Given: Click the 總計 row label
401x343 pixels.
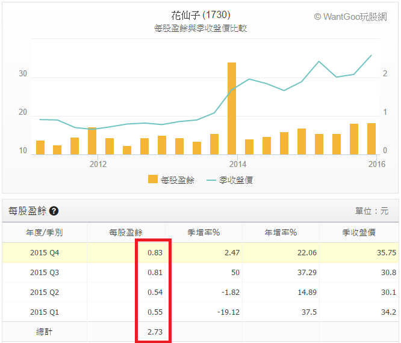Looking at the screenshot, I should (45, 332).
